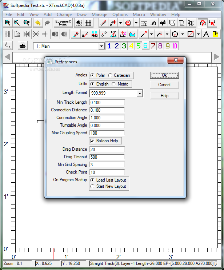Click the gray Redo arrow

click(x=47, y=23)
